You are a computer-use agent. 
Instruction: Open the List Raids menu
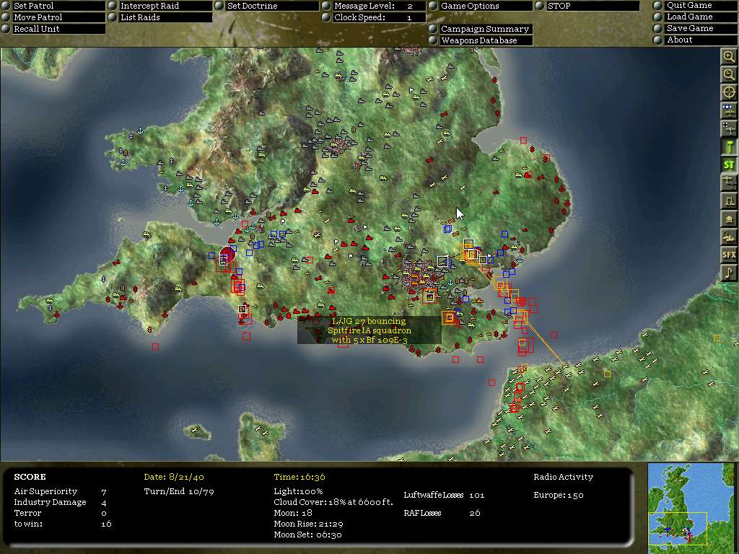pyautogui.click(x=165, y=17)
